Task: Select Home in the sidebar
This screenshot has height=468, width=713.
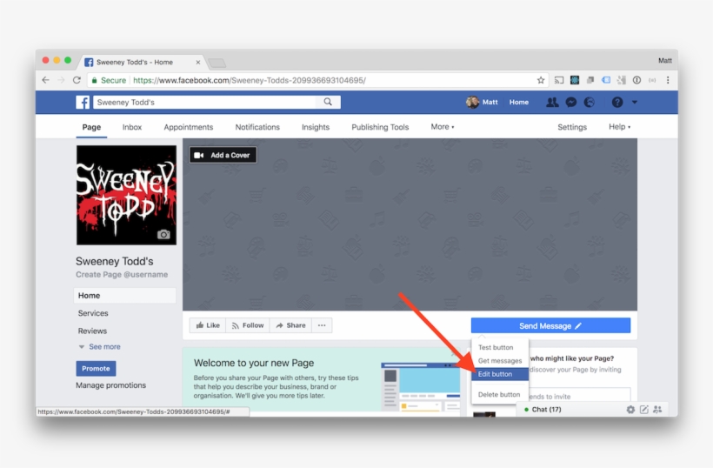Action: coord(124,296)
